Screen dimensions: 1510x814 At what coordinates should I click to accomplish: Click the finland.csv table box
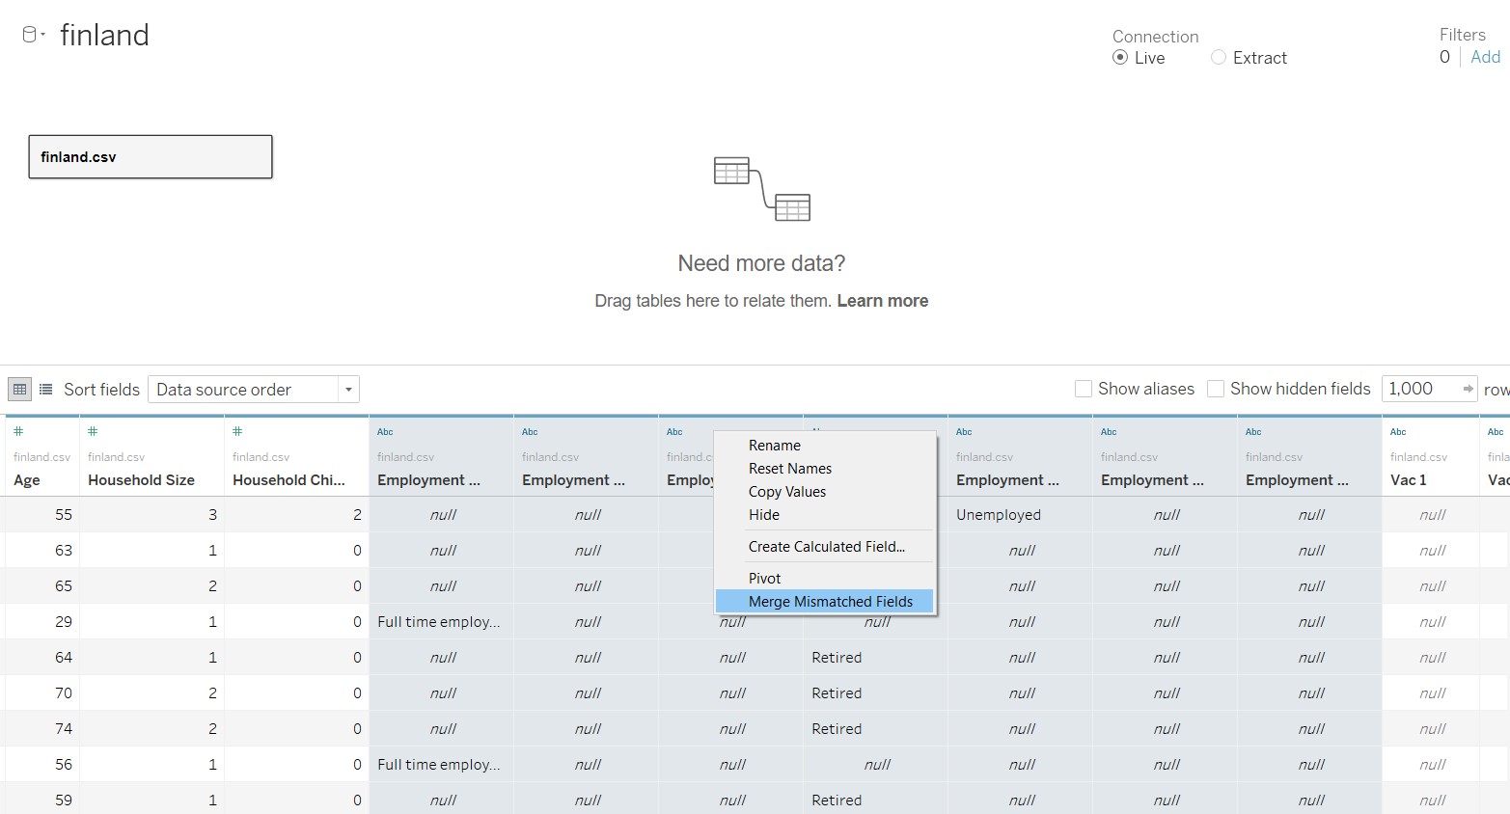point(151,157)
